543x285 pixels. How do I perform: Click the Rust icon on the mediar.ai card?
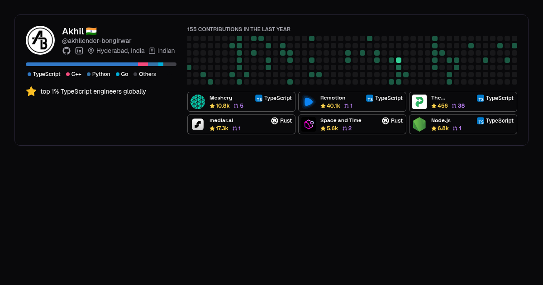point(275,121)
